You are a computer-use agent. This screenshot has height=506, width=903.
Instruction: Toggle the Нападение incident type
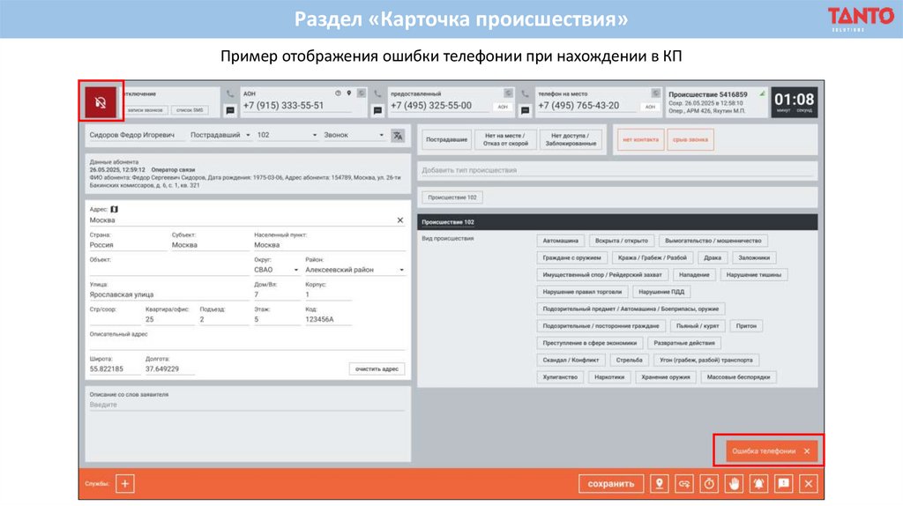point(694,274)
